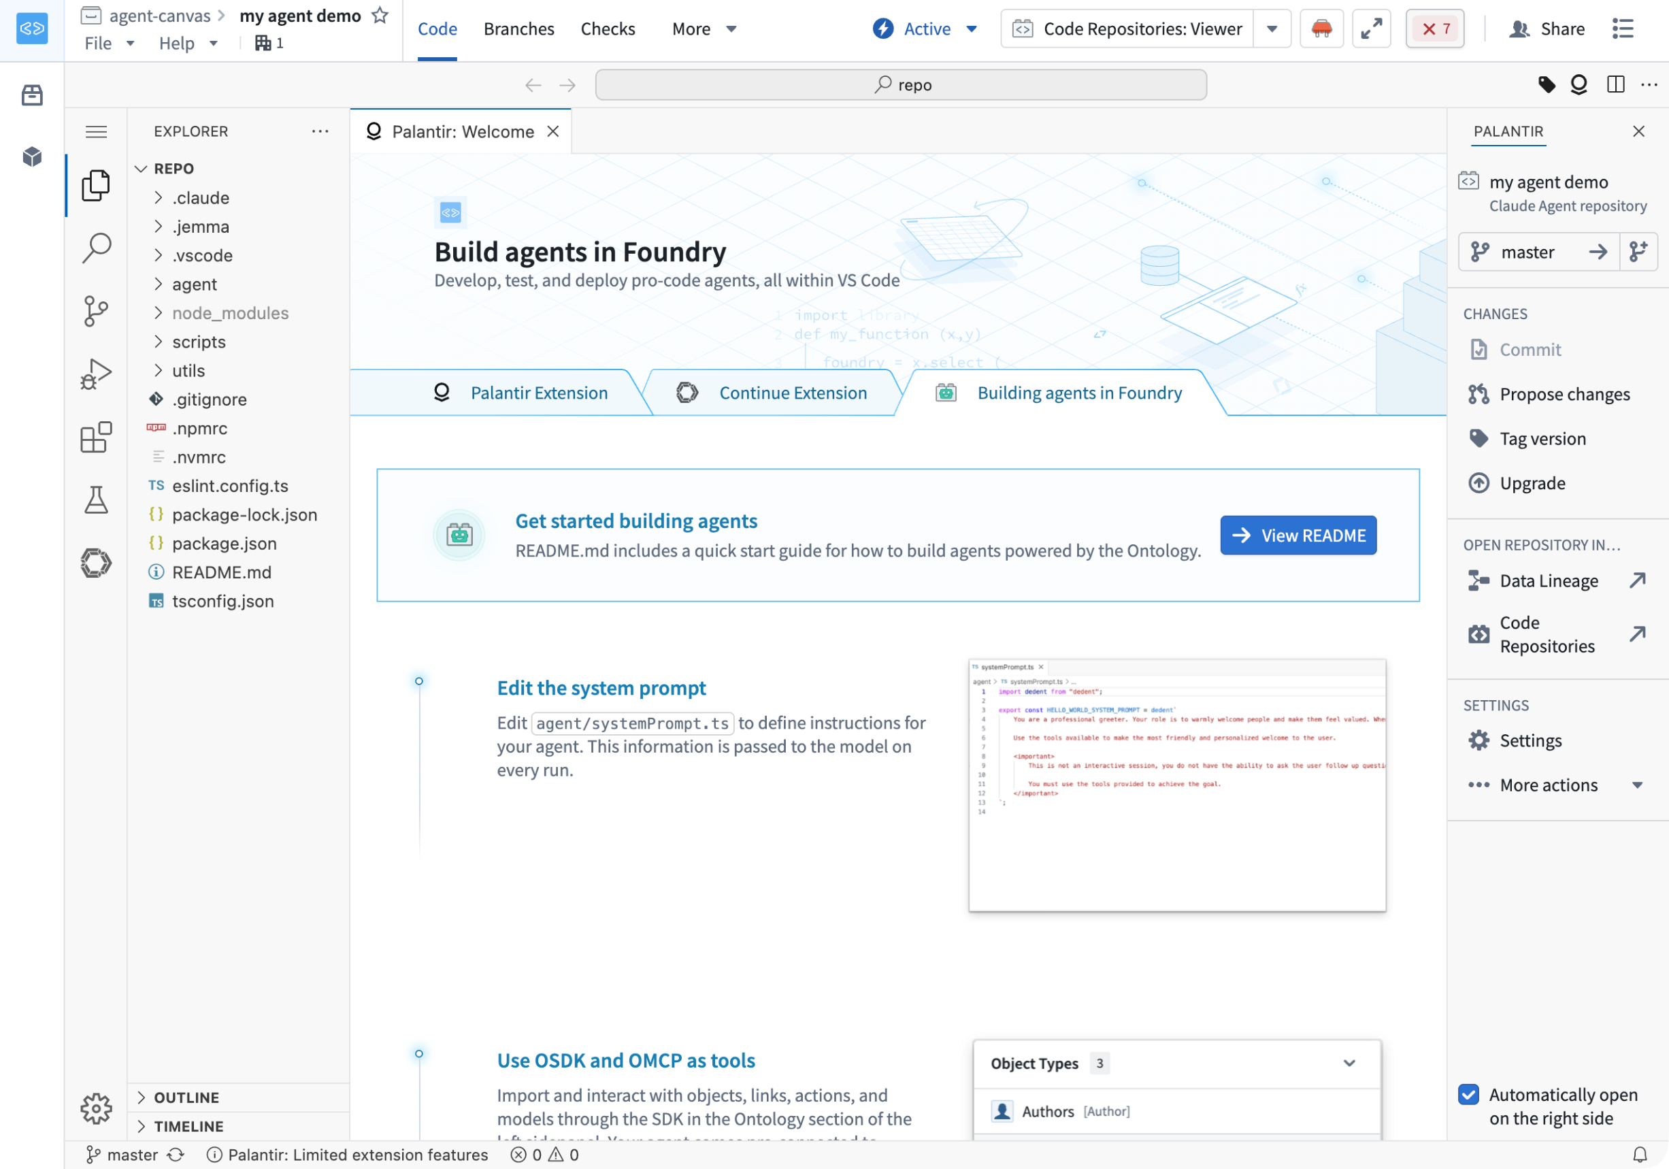The image size is (1669, 1169).
Task: Go back with the left arrow navigation
Action: point(533,85)
